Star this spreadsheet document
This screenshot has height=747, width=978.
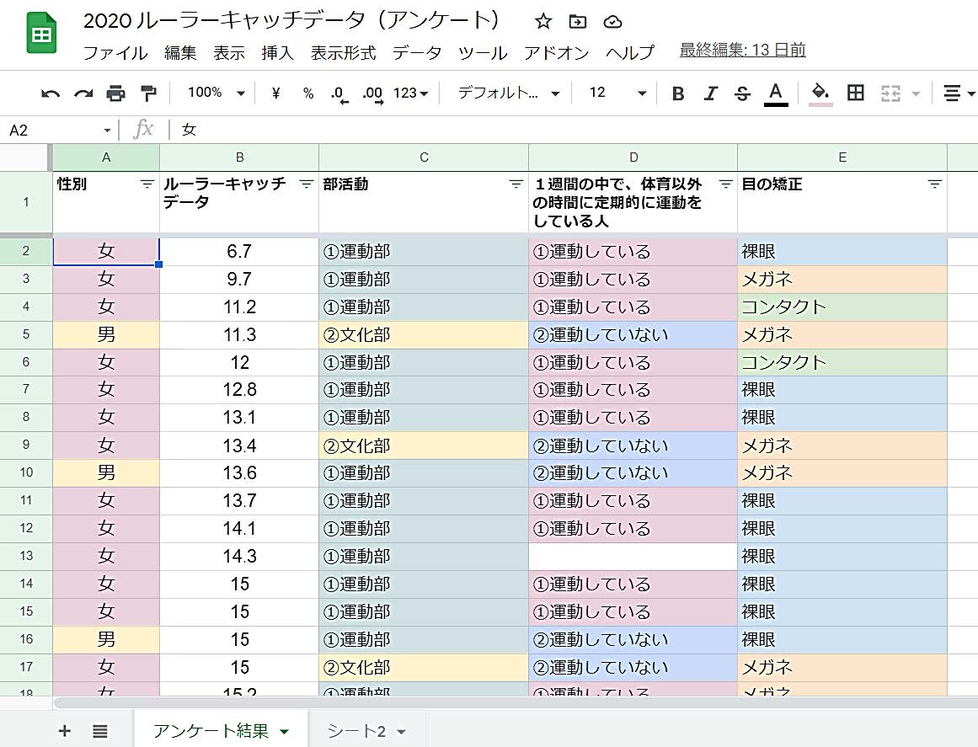pyautogui.click(x=543, y=22)
